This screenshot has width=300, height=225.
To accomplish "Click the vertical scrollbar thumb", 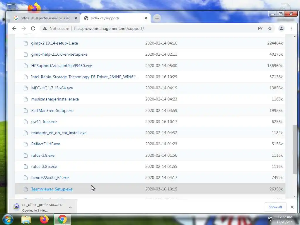I will click(x=295, y=150).
